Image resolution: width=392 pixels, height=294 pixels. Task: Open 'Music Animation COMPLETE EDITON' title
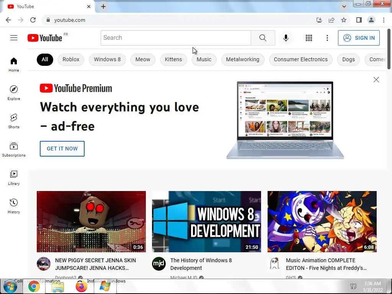coord(326,264)
